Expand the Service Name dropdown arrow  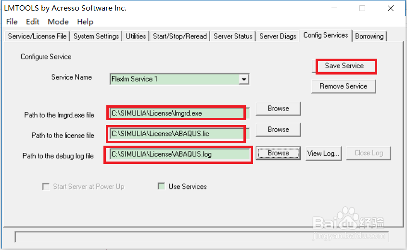tap(244, 79)
